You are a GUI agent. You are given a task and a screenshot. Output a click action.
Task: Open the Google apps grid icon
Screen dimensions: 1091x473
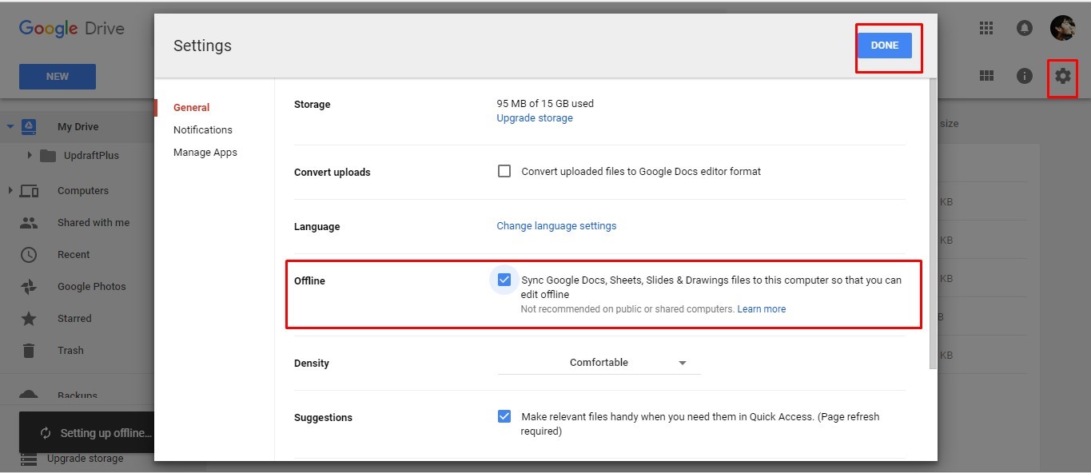pyautogui.click(x=985, y=28)
